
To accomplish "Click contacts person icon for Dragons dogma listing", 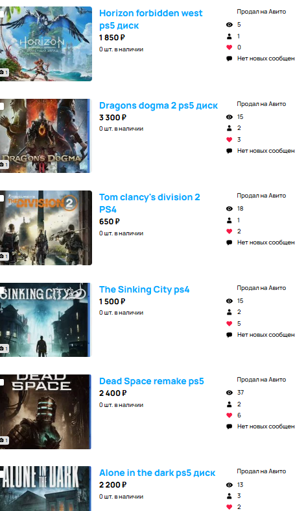I will (x=230, y=128).
